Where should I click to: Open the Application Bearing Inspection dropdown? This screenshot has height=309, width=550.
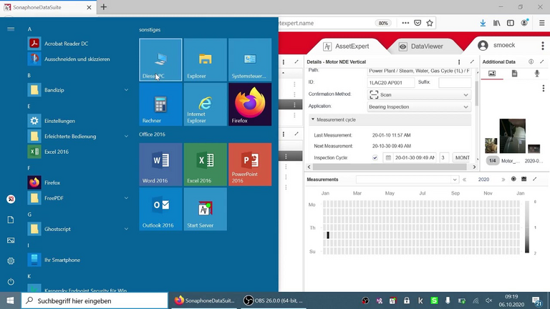419,107
